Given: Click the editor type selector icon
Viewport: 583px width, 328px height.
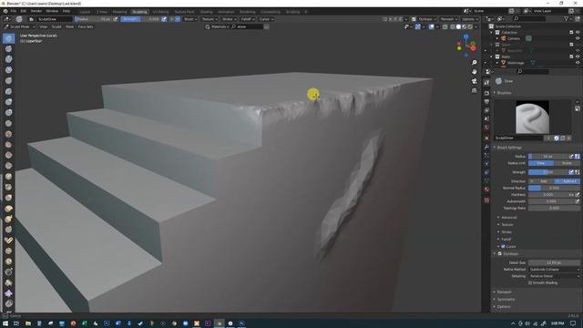Looking at the screenshot, I should pos(7,19).
